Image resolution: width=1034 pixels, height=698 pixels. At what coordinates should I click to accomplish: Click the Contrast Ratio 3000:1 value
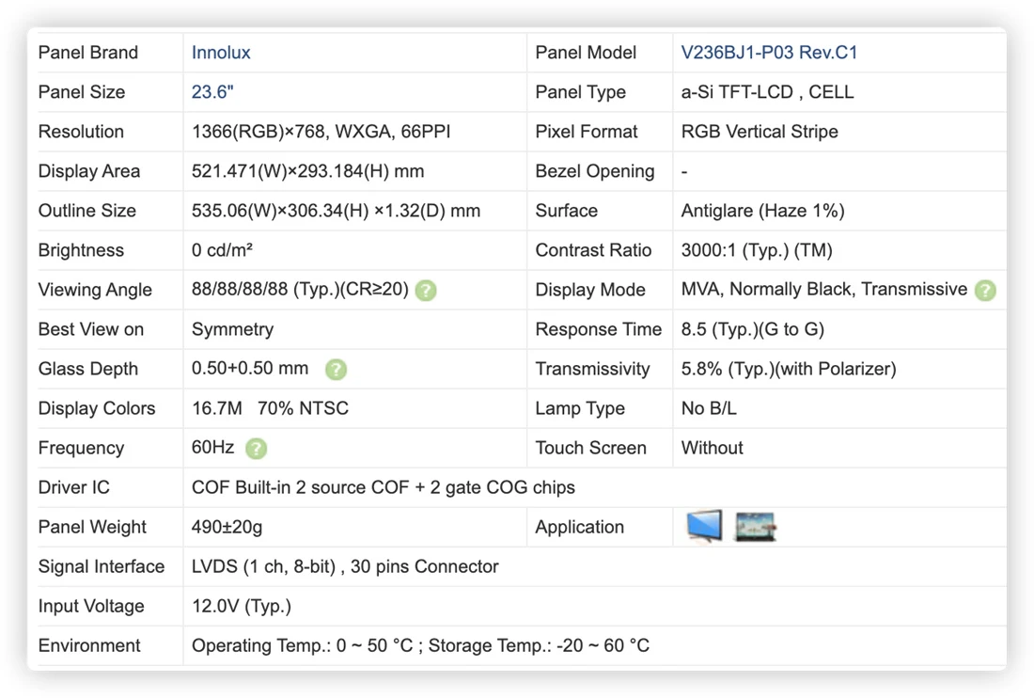757,251
